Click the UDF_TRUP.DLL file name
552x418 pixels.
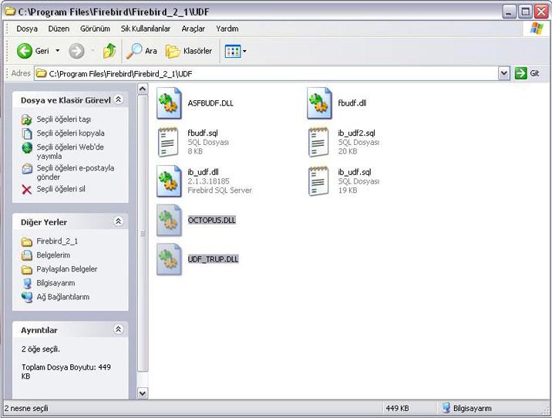pyautogui.click(x=213, y=259)
